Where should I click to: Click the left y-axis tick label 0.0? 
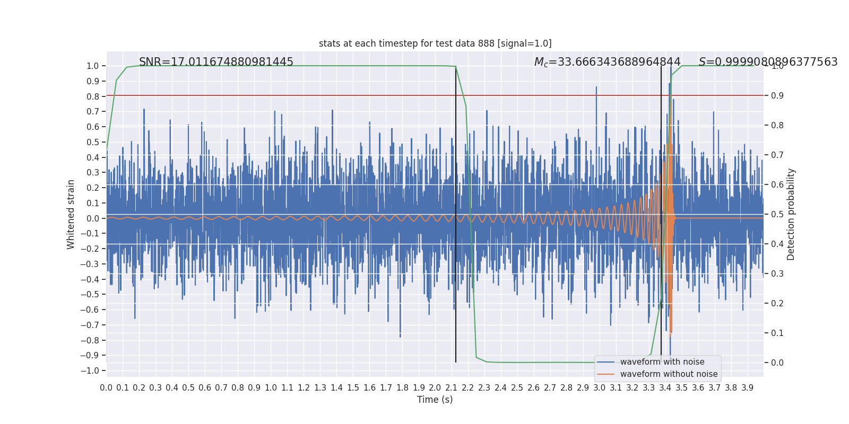[93, 218]
